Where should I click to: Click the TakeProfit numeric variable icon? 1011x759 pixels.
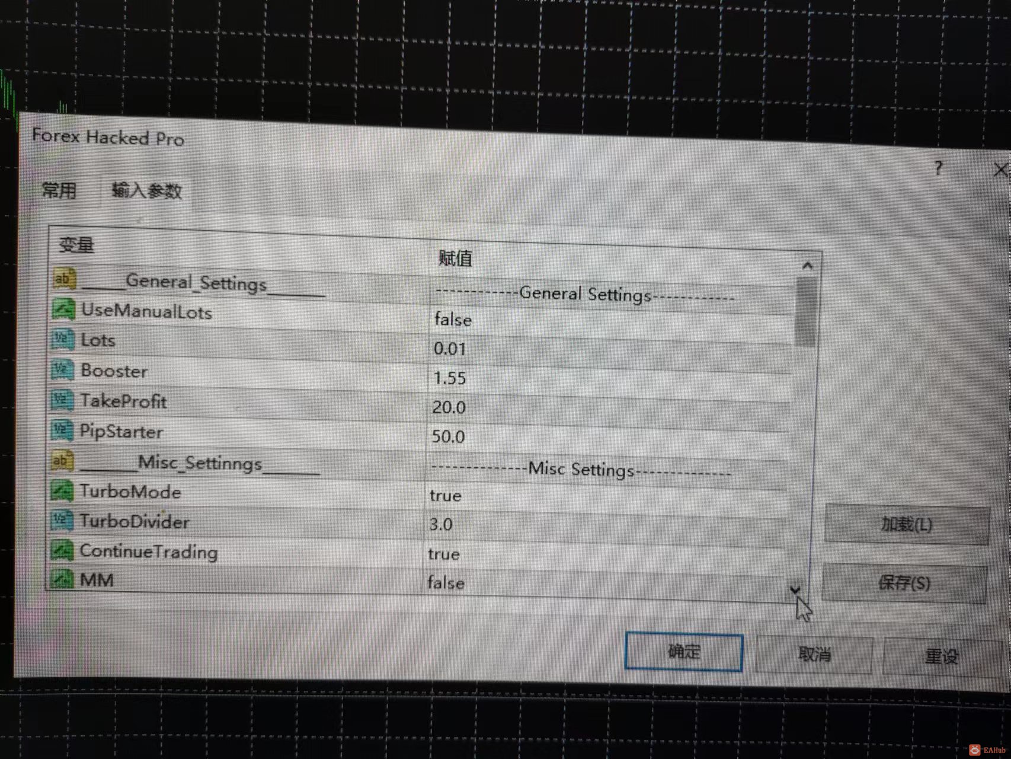pos(62,400)
